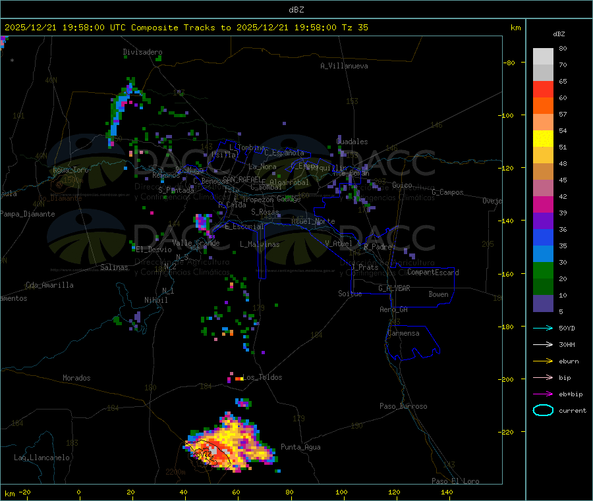This screenshot has width=593, height=501.
Task: Click the Paso_Barroso map label
Action: pos(403,406)
